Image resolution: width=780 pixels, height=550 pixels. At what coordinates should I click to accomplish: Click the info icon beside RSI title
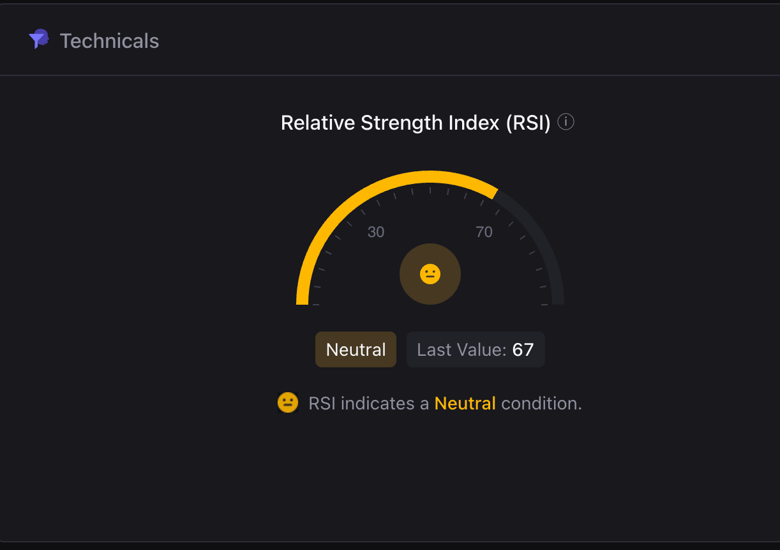(x=566, y=122)
